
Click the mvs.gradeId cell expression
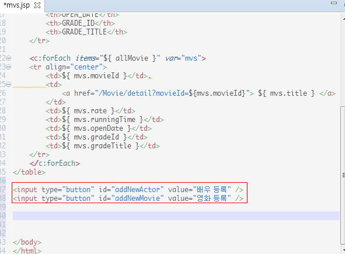coord(95,137)
